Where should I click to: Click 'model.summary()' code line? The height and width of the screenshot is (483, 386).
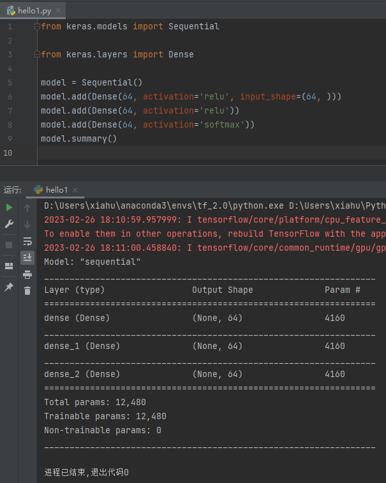(x=79, y=139)
